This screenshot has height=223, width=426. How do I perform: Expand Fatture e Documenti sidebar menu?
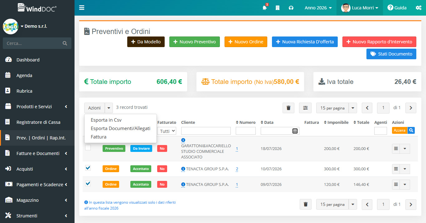(x=37, y=153)
